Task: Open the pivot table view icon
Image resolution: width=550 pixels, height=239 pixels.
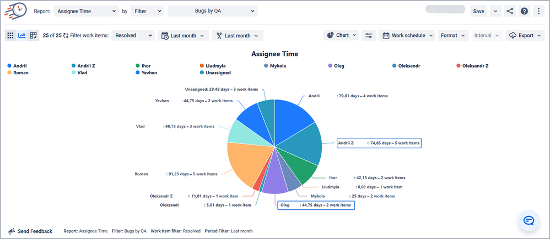Action: coord(33,35)
